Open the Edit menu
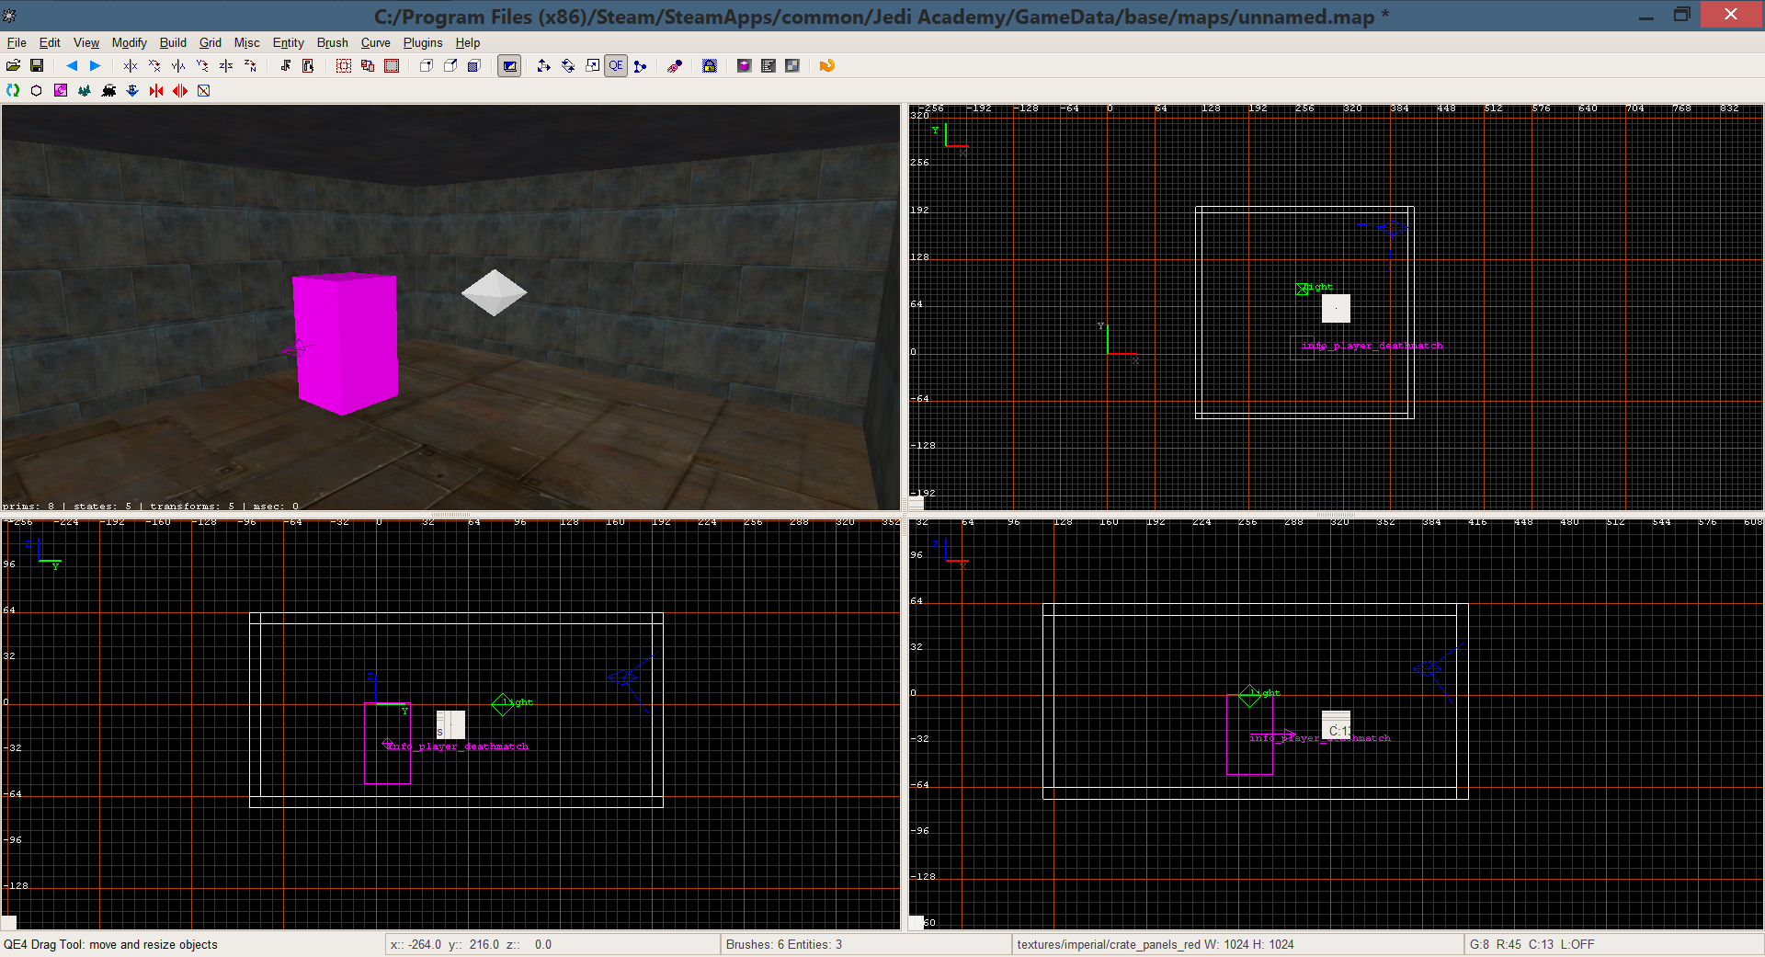This screenshot has width=1765, height=957. (x=50, y=42)
